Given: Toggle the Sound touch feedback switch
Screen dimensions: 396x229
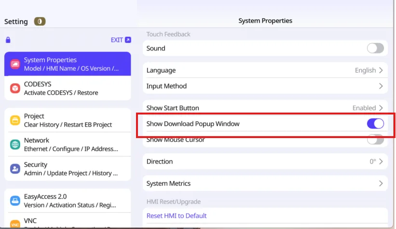Looking at the screenshot, I should tap(375, 48).
